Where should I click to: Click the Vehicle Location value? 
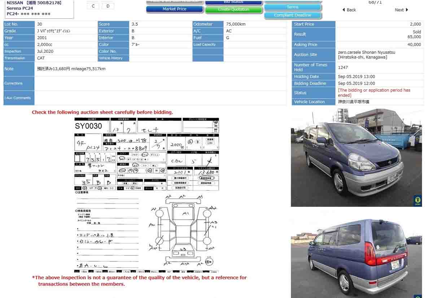(354, 102)
